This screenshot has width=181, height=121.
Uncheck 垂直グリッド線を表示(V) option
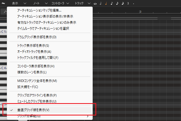pos(33,110)
